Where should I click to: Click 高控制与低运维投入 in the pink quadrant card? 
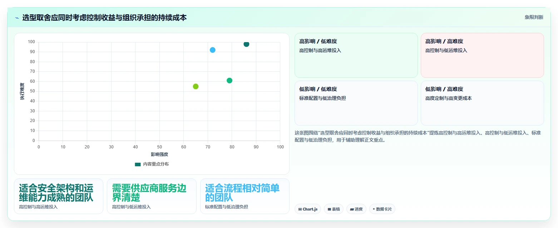(x=446, y=50)
